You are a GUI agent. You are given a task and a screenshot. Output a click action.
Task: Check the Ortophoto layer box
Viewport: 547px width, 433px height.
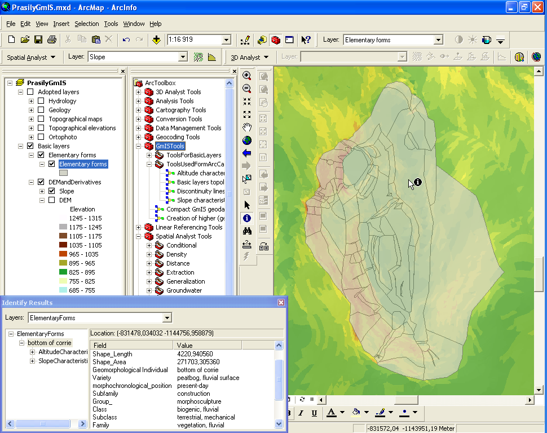(x=41, y=137)
